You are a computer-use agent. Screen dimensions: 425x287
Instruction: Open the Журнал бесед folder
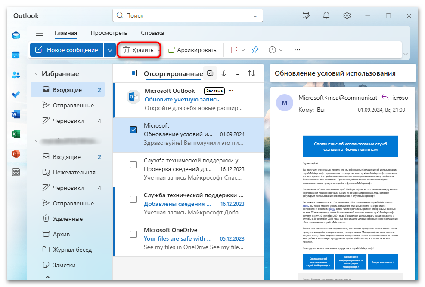(x=68, y=249)
